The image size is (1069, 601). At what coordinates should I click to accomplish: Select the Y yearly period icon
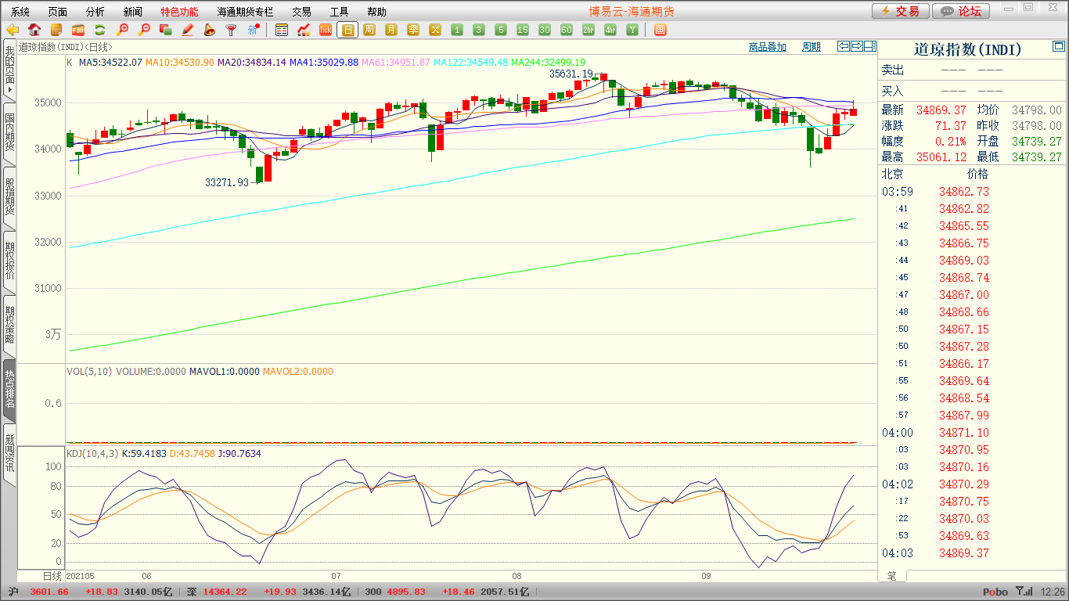pos(632,30)
